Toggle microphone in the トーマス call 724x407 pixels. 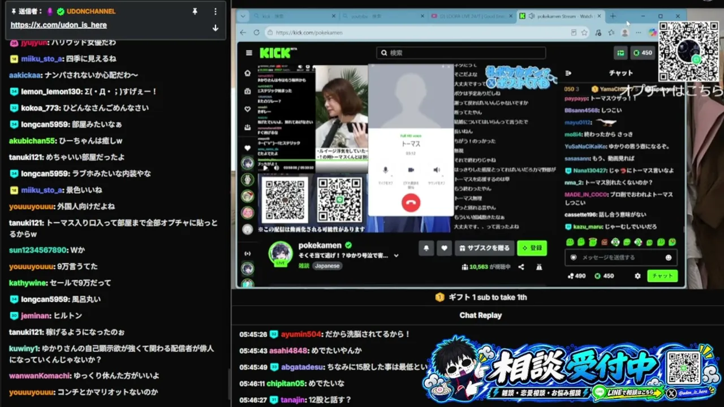click(385, 170)
